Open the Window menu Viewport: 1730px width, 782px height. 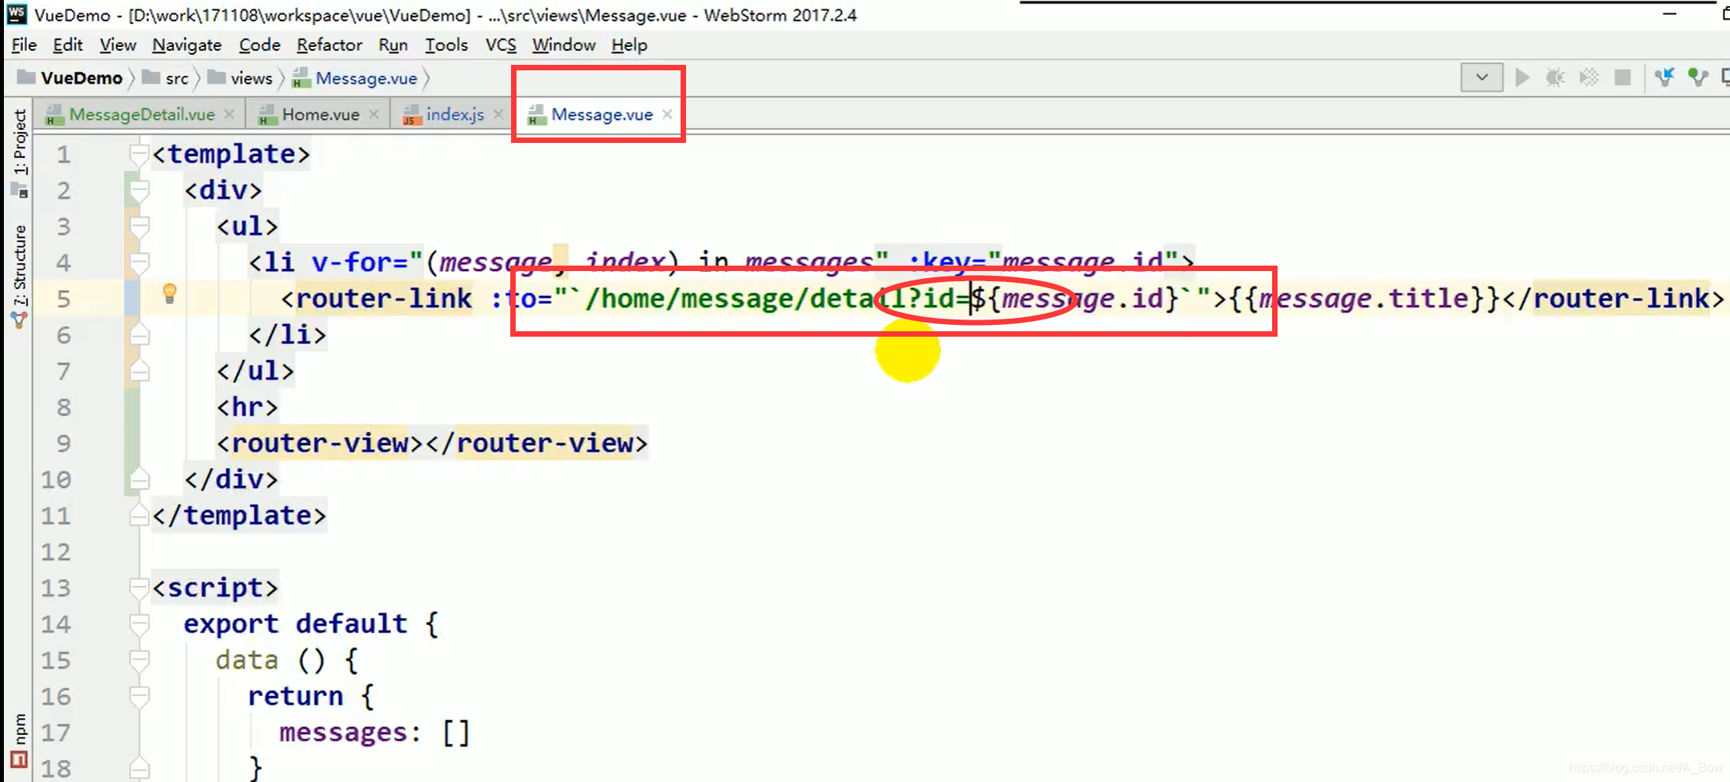coord(563,45)
